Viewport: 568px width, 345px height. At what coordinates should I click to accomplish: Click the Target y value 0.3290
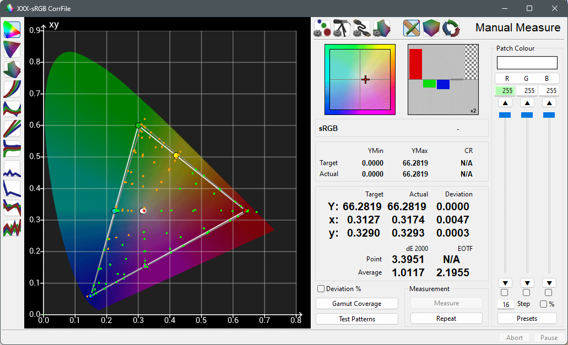(x=363, y=233)
